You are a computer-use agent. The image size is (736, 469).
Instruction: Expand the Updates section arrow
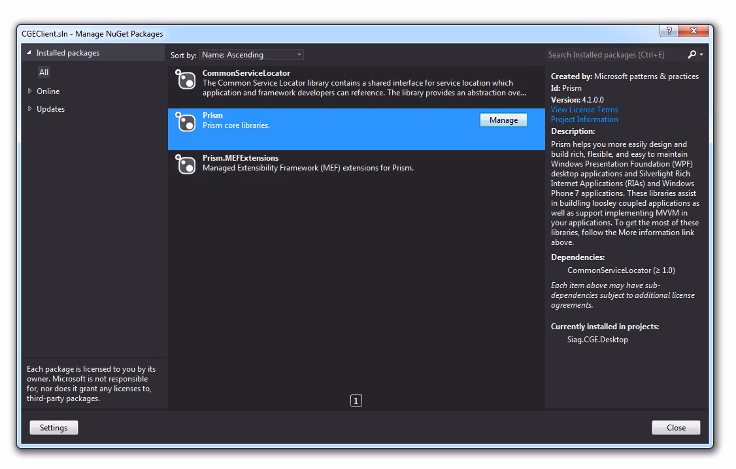pyautogui.click(x=29, y=109)
